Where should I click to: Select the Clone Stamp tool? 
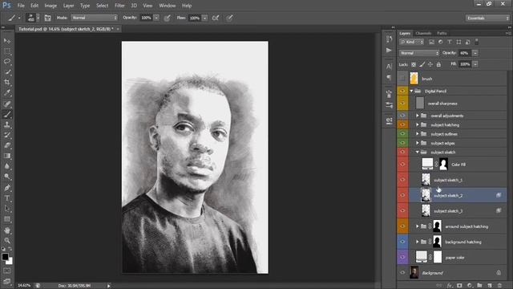(x=7, y=125)
